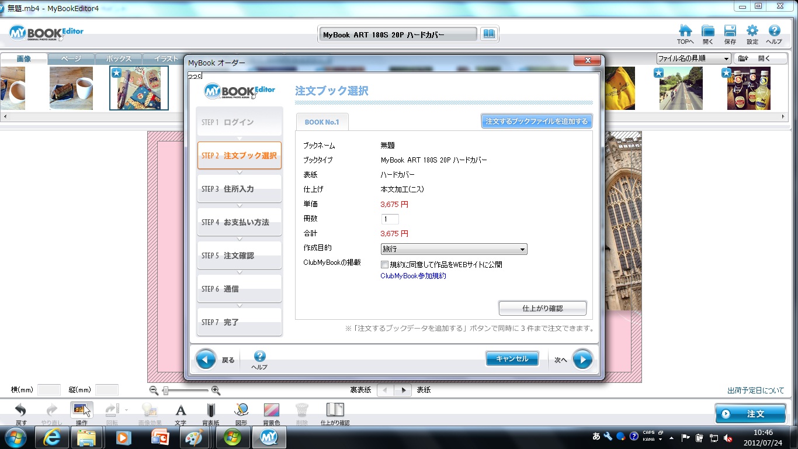798x449 pixels.
Task: Click the 冊数 quantity input field
Action: click(x=390, y=219)
